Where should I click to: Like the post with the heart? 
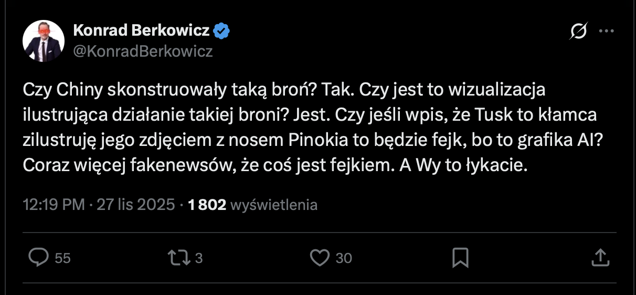[x=319, y=257]
